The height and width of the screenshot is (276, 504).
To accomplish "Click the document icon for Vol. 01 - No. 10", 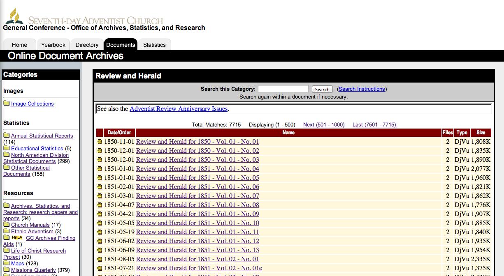I will coord(100,223).
